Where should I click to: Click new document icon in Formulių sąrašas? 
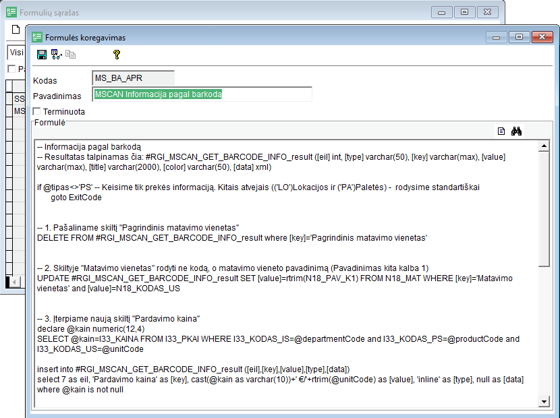tap(16, 29)
